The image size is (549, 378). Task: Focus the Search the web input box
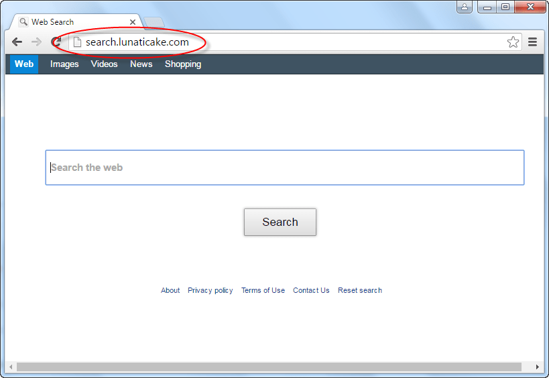tap(285, 168)
